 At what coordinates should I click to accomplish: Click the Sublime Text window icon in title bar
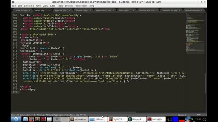(x=13, y=2)
